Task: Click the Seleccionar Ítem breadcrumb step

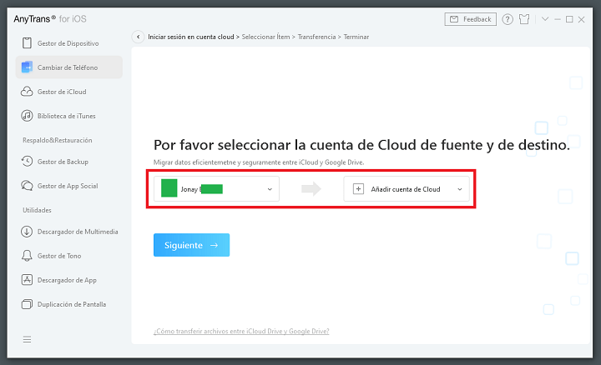Action: 265,37
